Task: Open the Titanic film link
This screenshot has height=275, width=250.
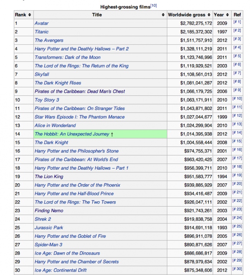Action: click(x=42, y=32)
